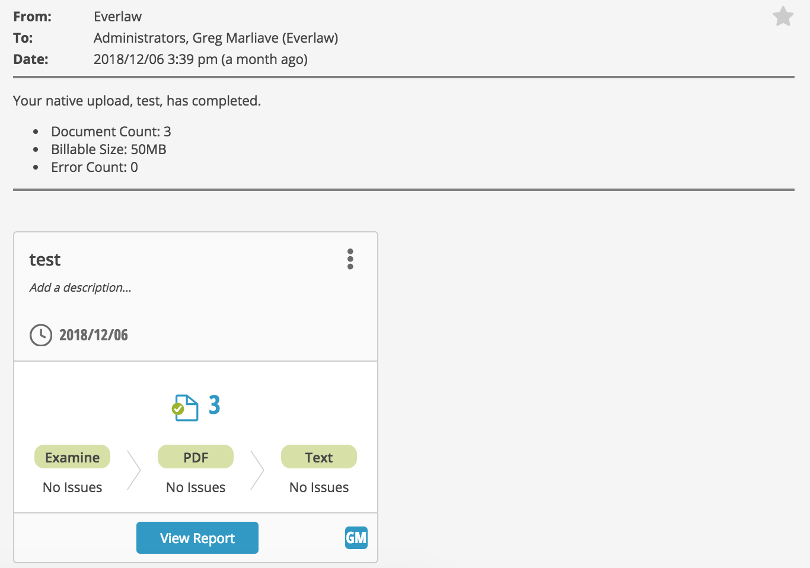Click the document count number 3
This screenshot has width=810, height=568.
(x=214, y=406)
